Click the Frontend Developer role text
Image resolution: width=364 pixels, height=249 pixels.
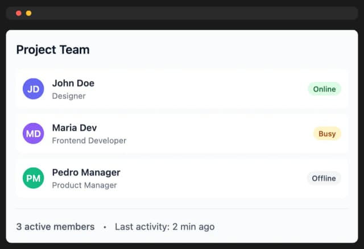[89, 140]
